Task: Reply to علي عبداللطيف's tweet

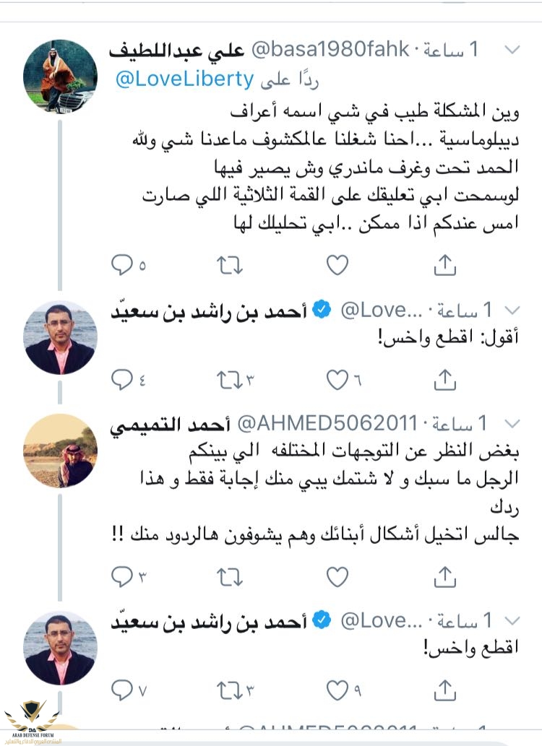Action: coord(121,266)
